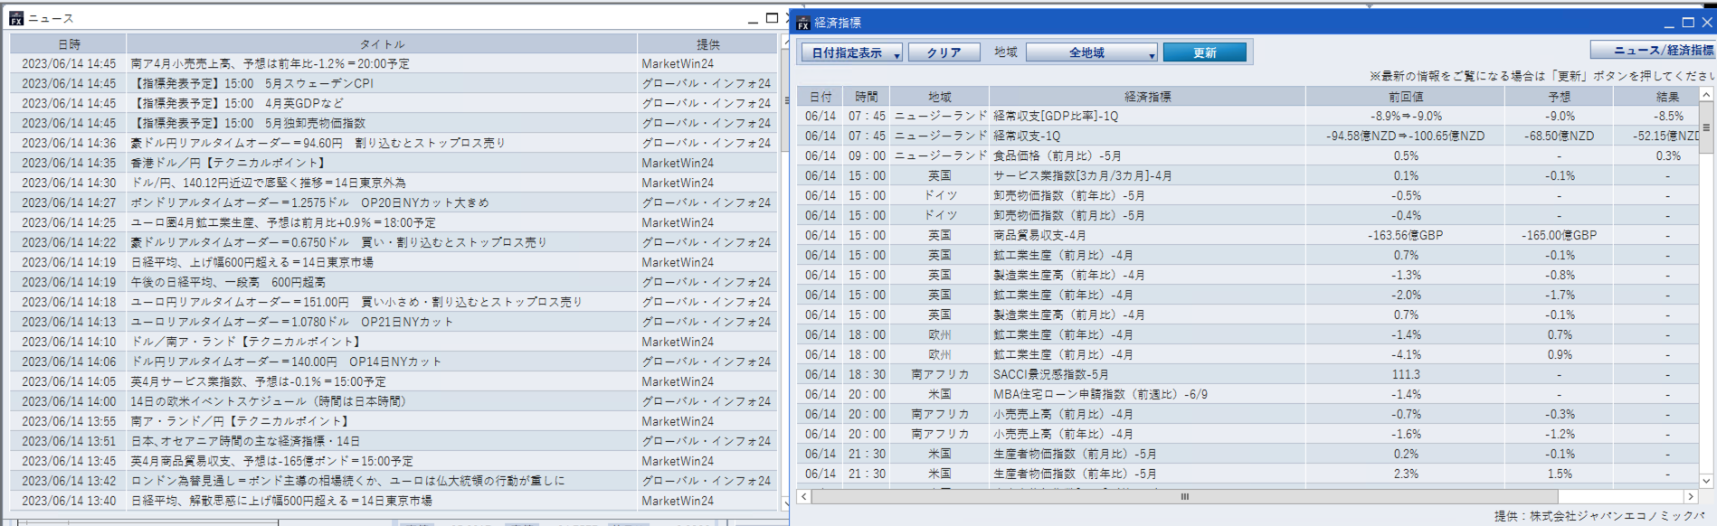
Task: Click the FX icon in ニュース title bar
Action: tap(16, 18)
